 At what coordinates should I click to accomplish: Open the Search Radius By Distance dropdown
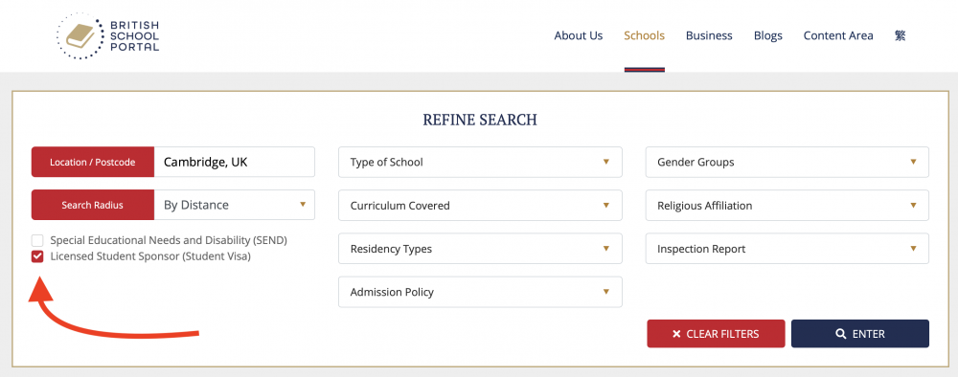click(235, 205)
